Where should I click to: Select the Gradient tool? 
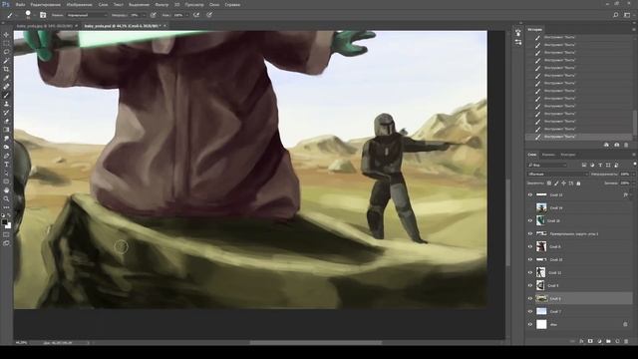[6, 130]
